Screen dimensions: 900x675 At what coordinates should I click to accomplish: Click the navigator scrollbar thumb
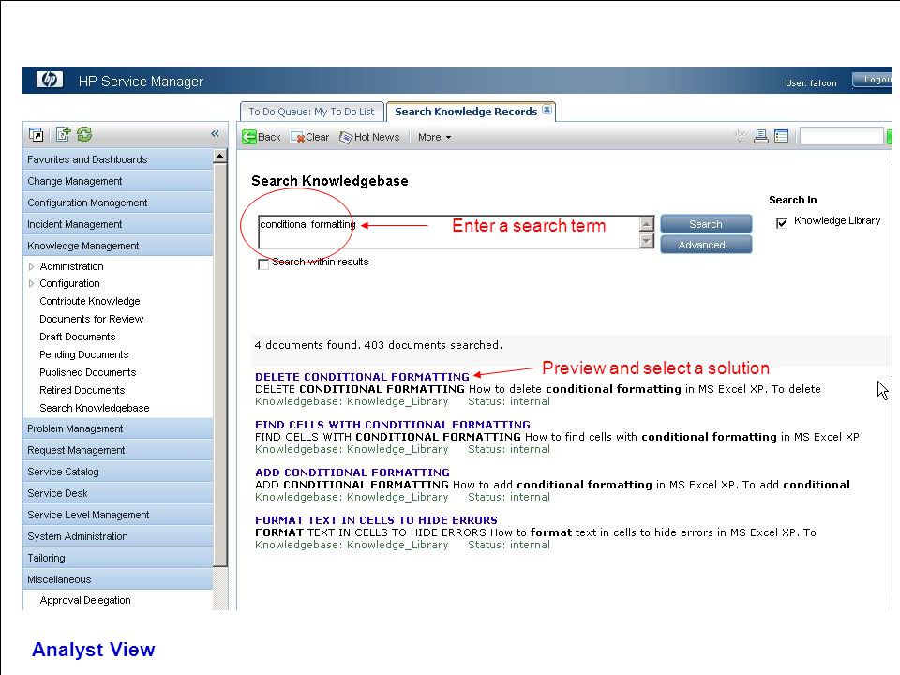click(x=219, y=365)
